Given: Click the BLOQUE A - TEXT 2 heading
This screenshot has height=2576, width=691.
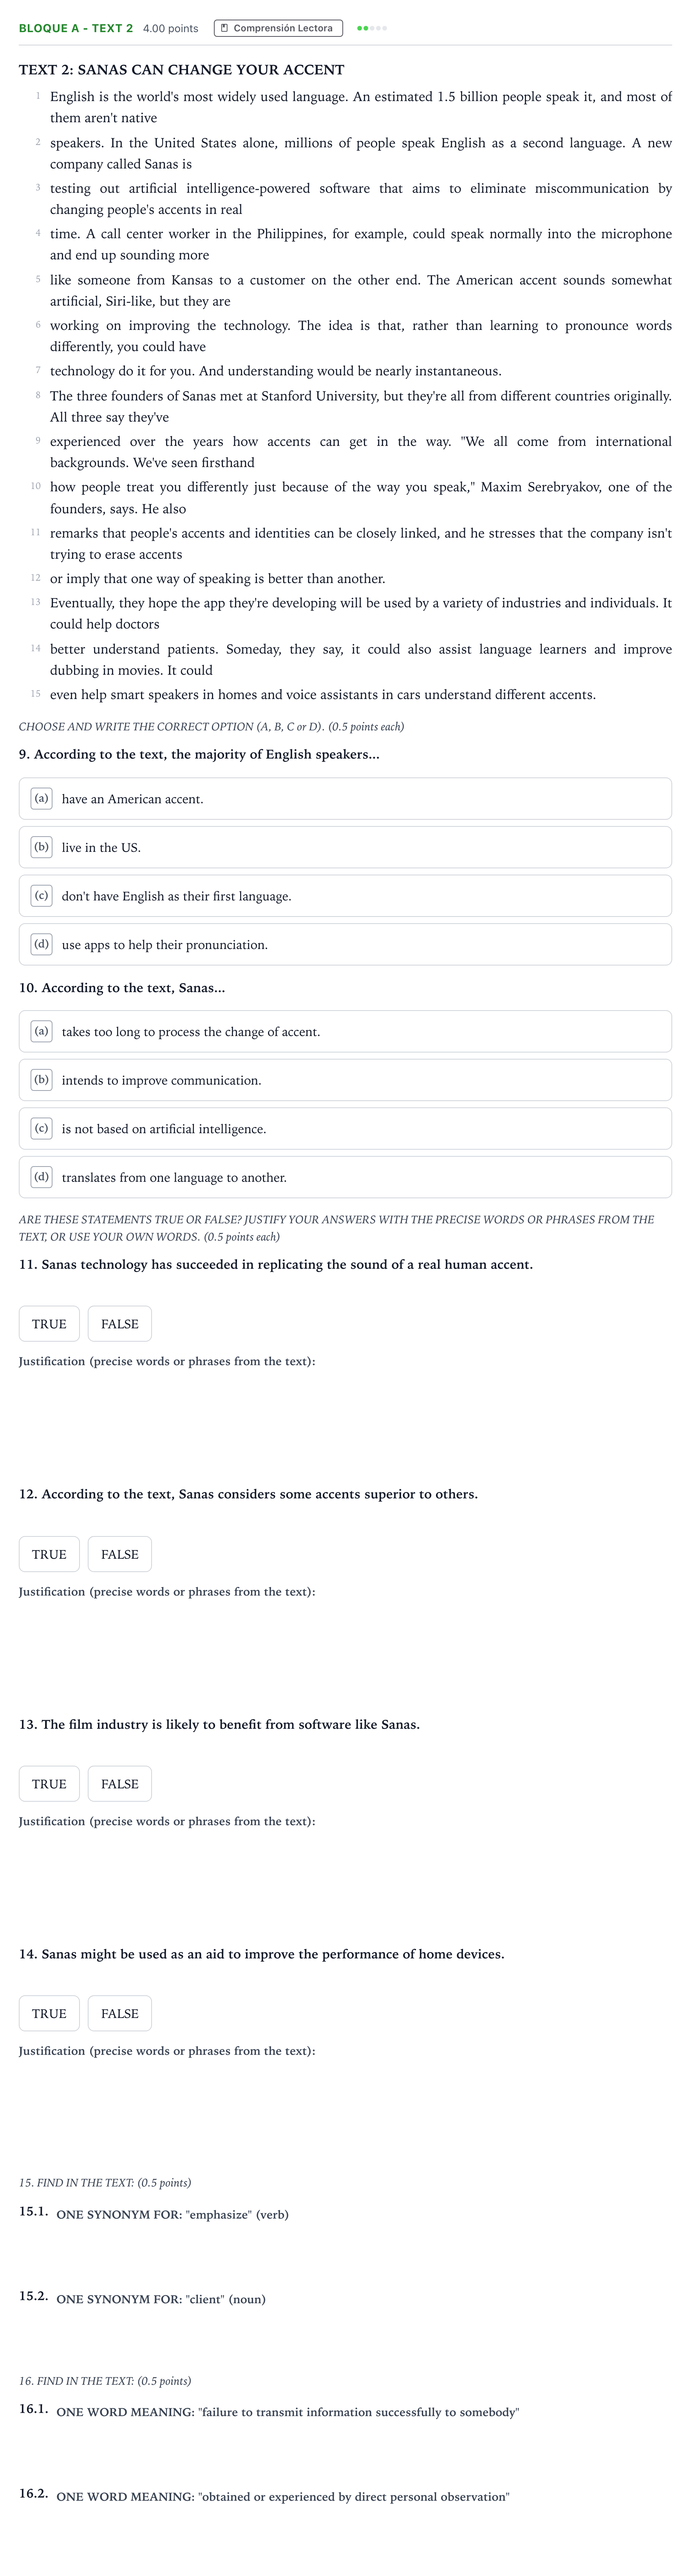Looking at the screenshot, I should [76, 28].
